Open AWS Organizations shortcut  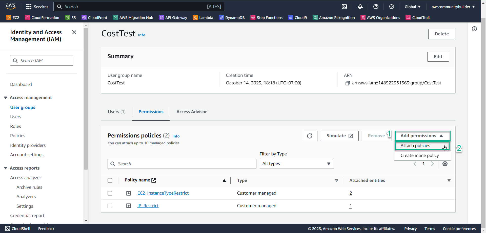380,17
